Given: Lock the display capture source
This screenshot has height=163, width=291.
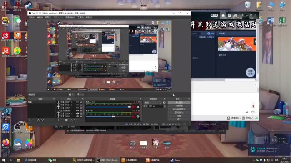Looking at the screenshot, I should click(81, 110).
